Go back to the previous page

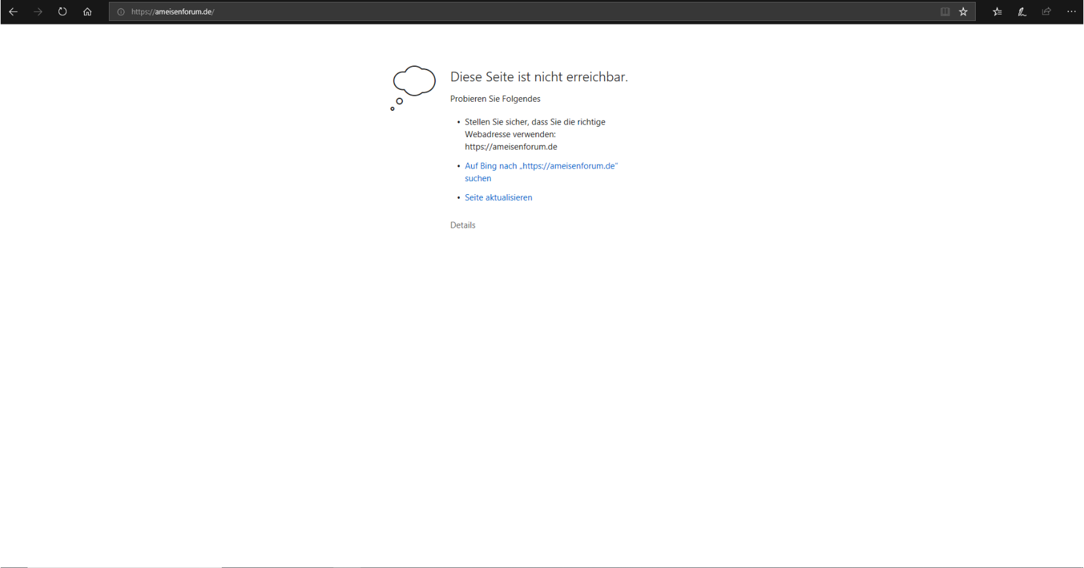tap(13, 12)
